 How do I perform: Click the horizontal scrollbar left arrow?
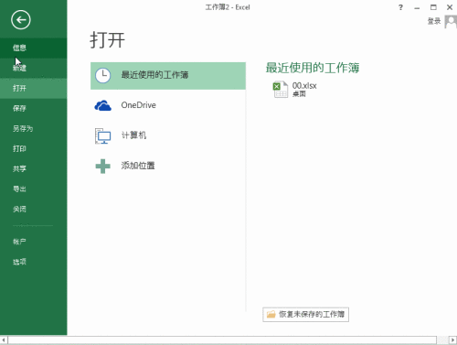coord(4,340)
